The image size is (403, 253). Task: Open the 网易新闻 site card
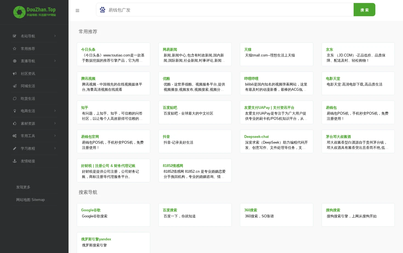pos(195,54)
